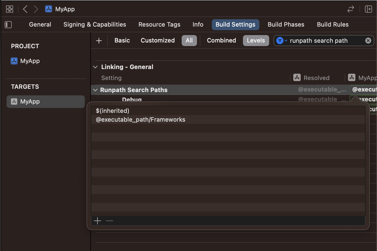Remove the selected runpath entry
Viewport: 377px width, 251px height.
coord(109,221)
